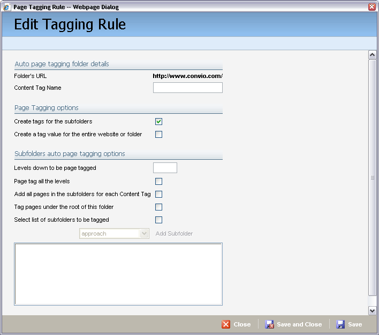The width and height of the screenshot is (379, 335).
Task: Check Select list of subfolders to be tagged
Action: pos(158,220)
